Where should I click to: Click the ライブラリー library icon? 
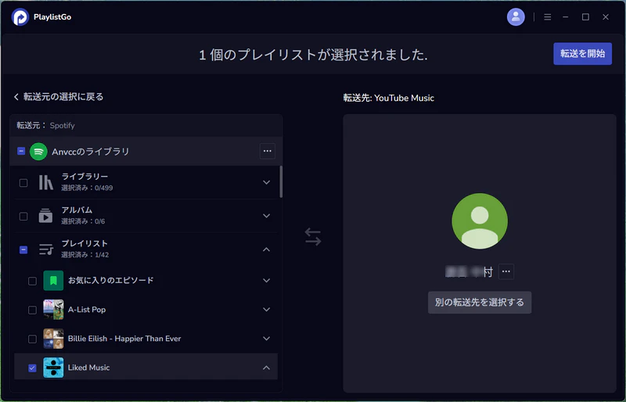pos(46,182)
